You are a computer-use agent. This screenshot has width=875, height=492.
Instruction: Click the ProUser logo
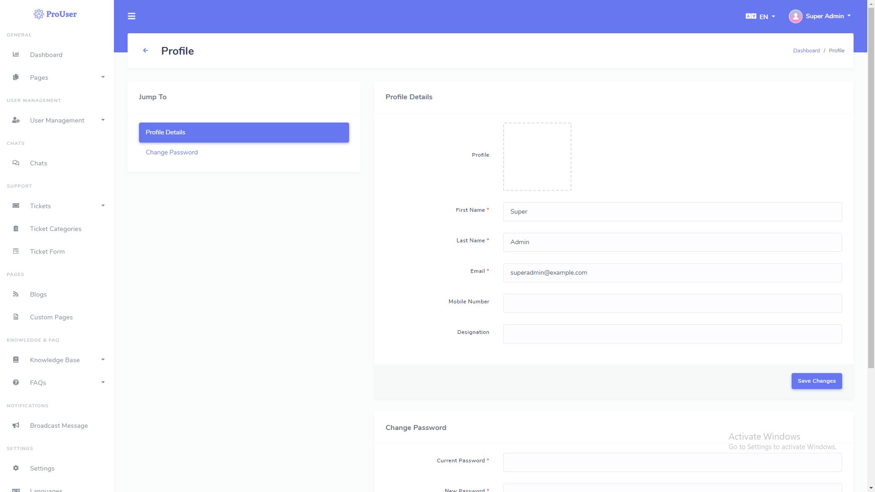(x=55, y=14)
